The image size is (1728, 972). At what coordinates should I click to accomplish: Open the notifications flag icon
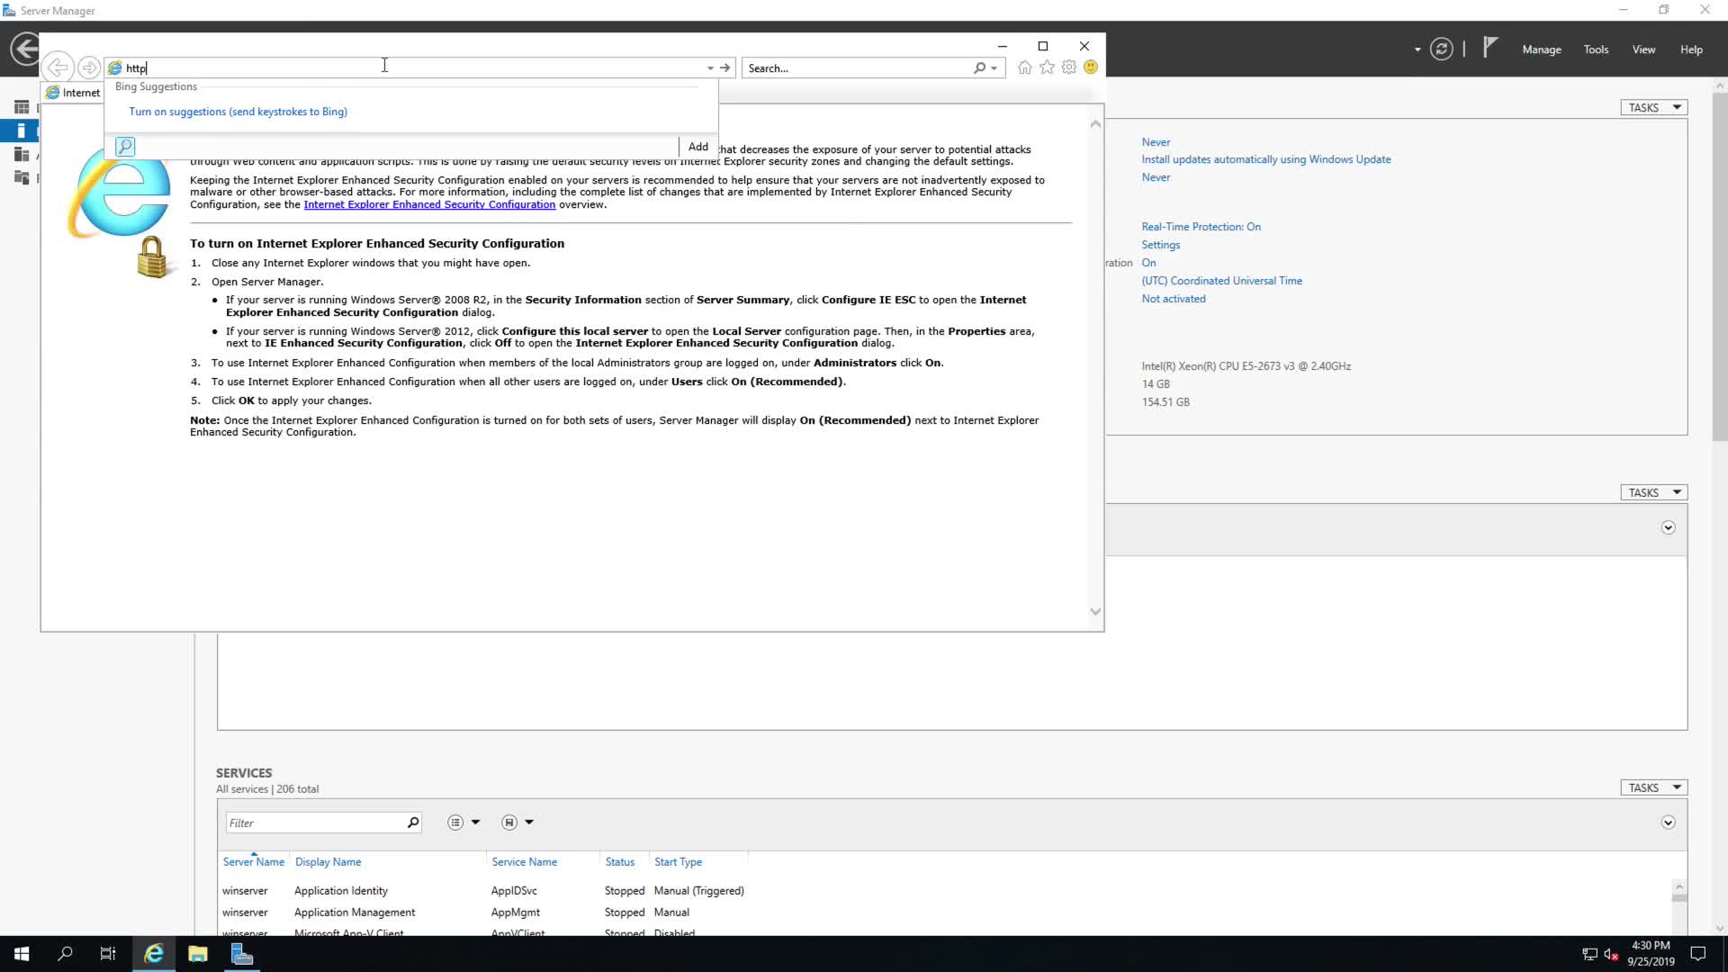[x=1490, y=48]
